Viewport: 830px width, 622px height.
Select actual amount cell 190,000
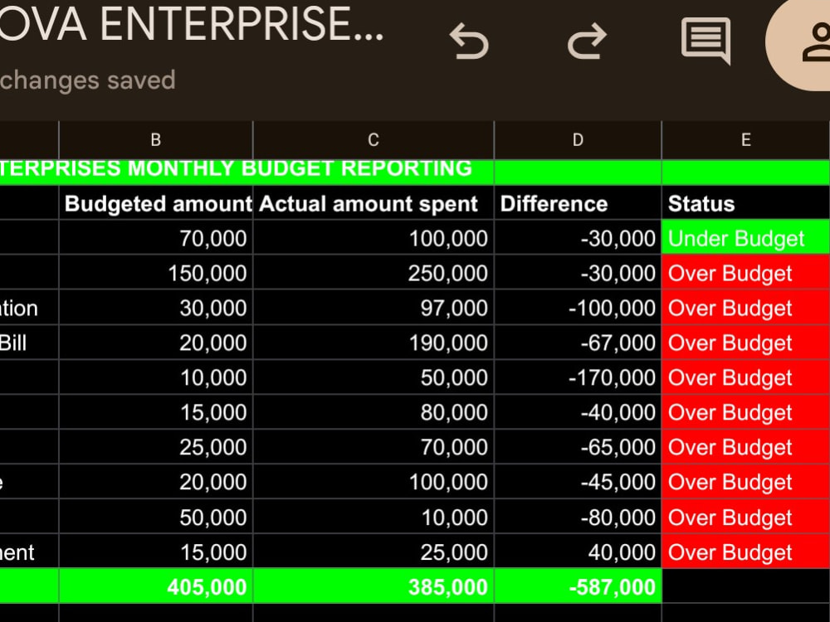pyautogui.click(x=373, y=343)
